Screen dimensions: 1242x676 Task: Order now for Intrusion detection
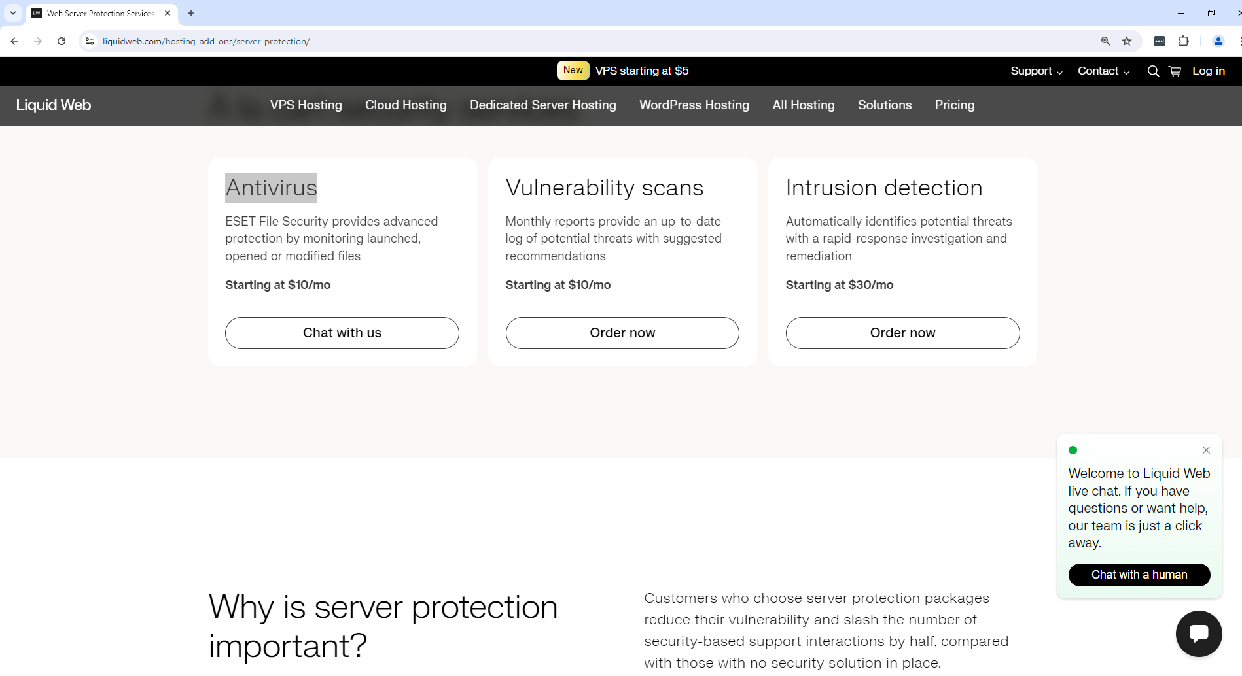click(902, 333)
